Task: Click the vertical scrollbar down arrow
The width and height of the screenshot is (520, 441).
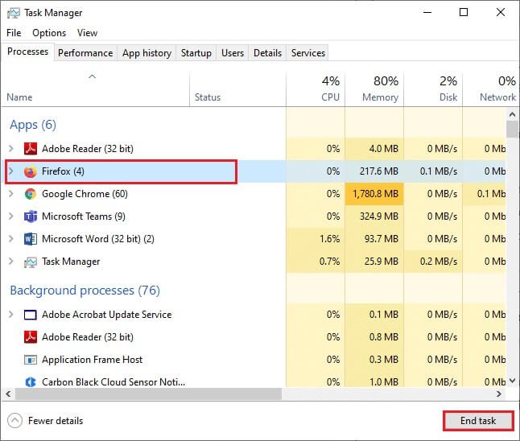Action: [513, 381]
